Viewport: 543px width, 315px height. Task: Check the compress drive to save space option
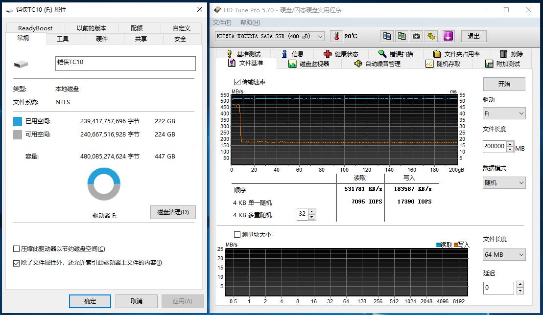pyautogui.click(x=16, y=248)
